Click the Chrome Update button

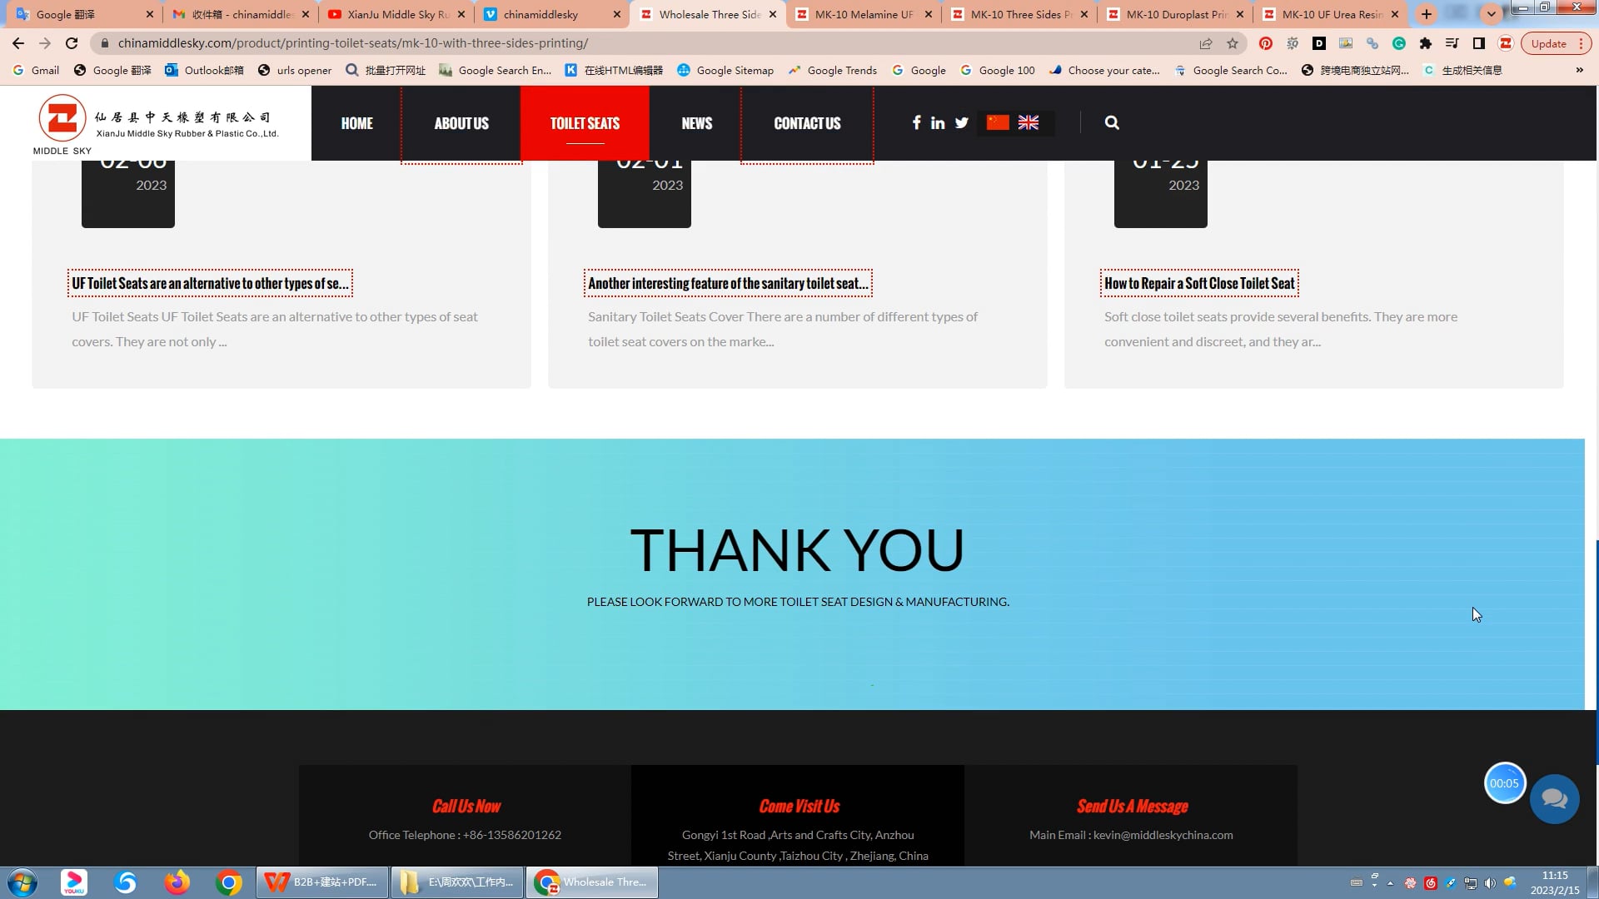pyautogui.click(x=1548, y=43)
